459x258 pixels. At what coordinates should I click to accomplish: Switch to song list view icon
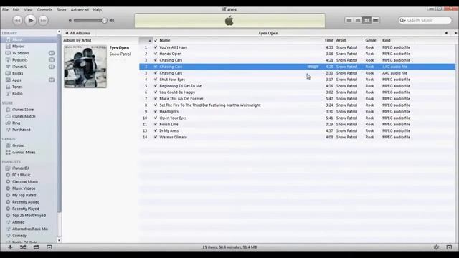click(349, 20)
